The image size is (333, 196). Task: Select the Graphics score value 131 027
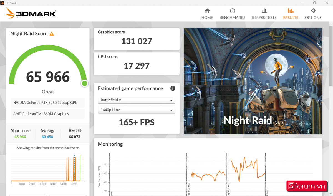[x=137, y=41]
